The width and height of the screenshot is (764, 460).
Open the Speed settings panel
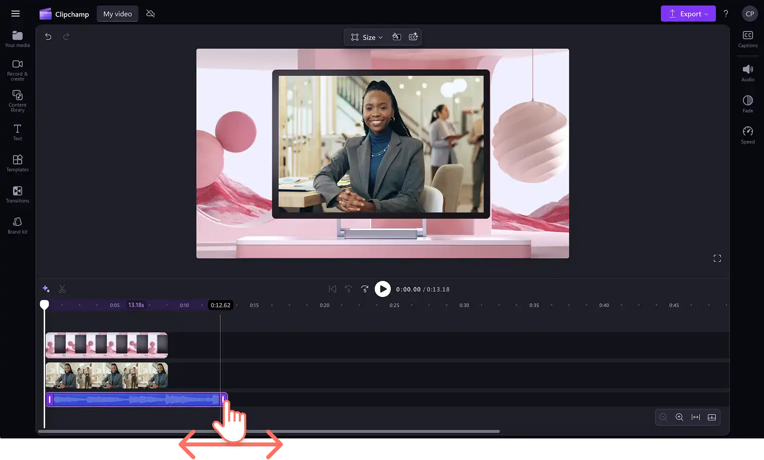(x=747, y=135)
